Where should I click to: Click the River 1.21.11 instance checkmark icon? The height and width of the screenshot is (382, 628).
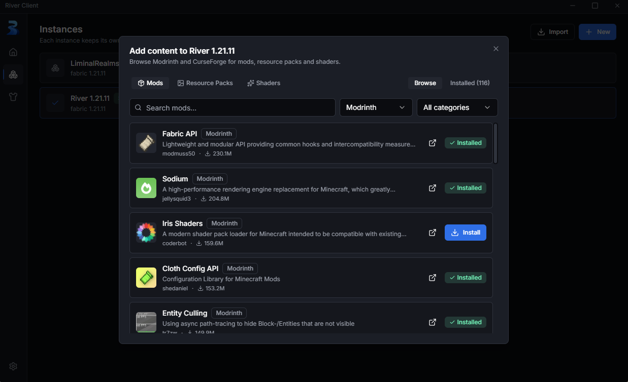(55, 103)
